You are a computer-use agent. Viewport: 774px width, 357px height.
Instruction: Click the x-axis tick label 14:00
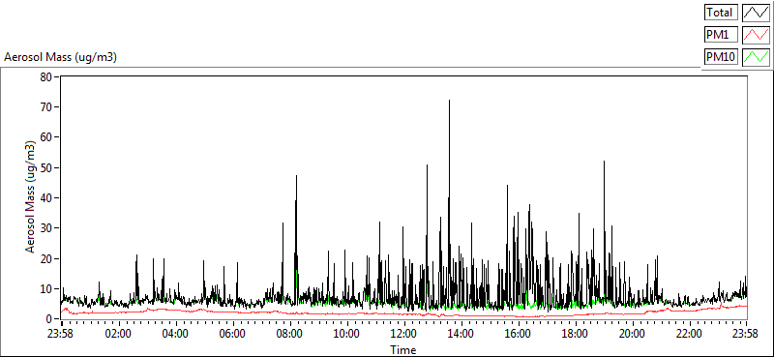click(x=461, y=334)
